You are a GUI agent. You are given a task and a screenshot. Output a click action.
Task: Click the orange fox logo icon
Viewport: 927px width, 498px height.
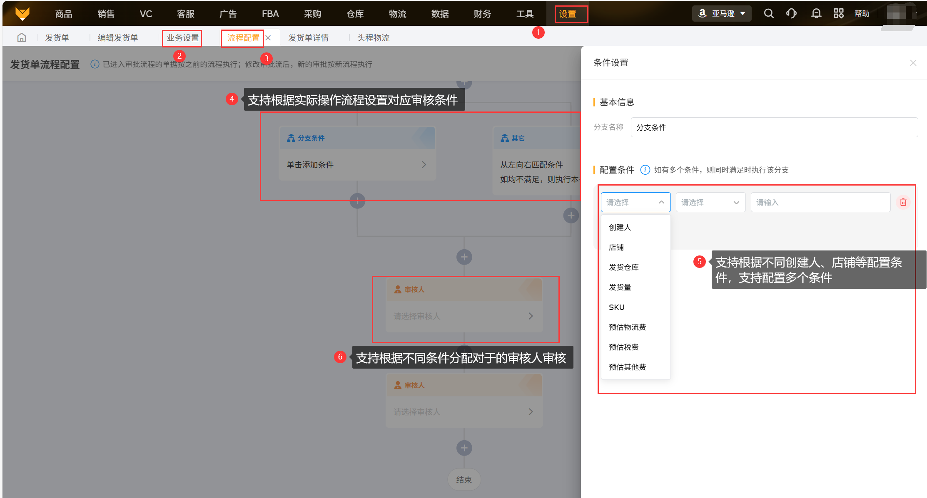[22, 14]
